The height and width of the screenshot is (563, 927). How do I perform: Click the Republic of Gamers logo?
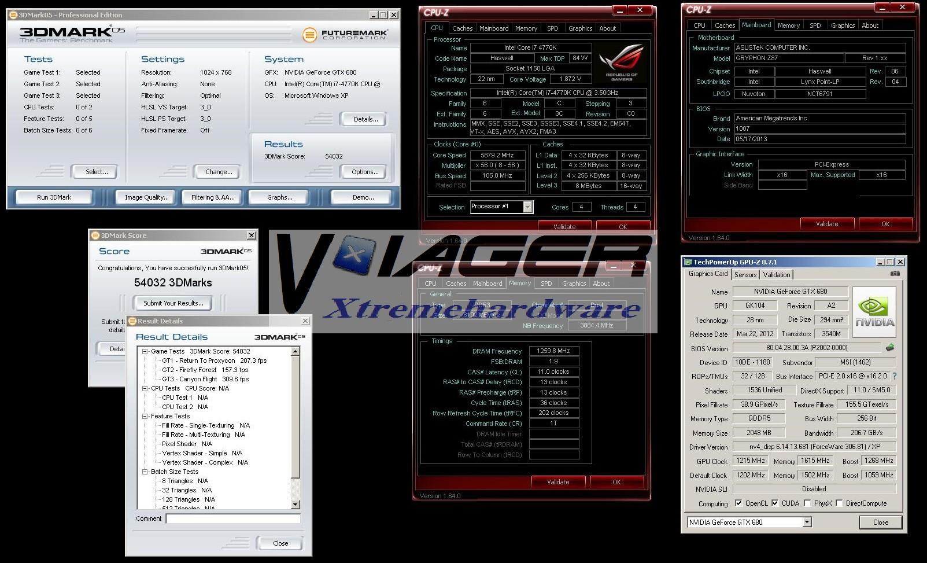(x=622, y=61)
